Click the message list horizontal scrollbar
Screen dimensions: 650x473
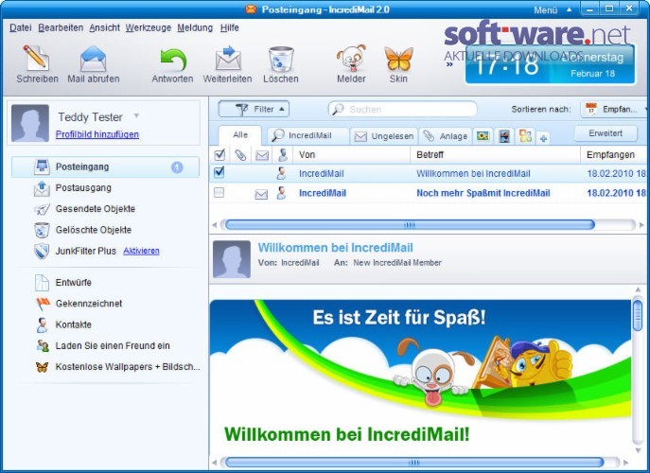[410, 225]
